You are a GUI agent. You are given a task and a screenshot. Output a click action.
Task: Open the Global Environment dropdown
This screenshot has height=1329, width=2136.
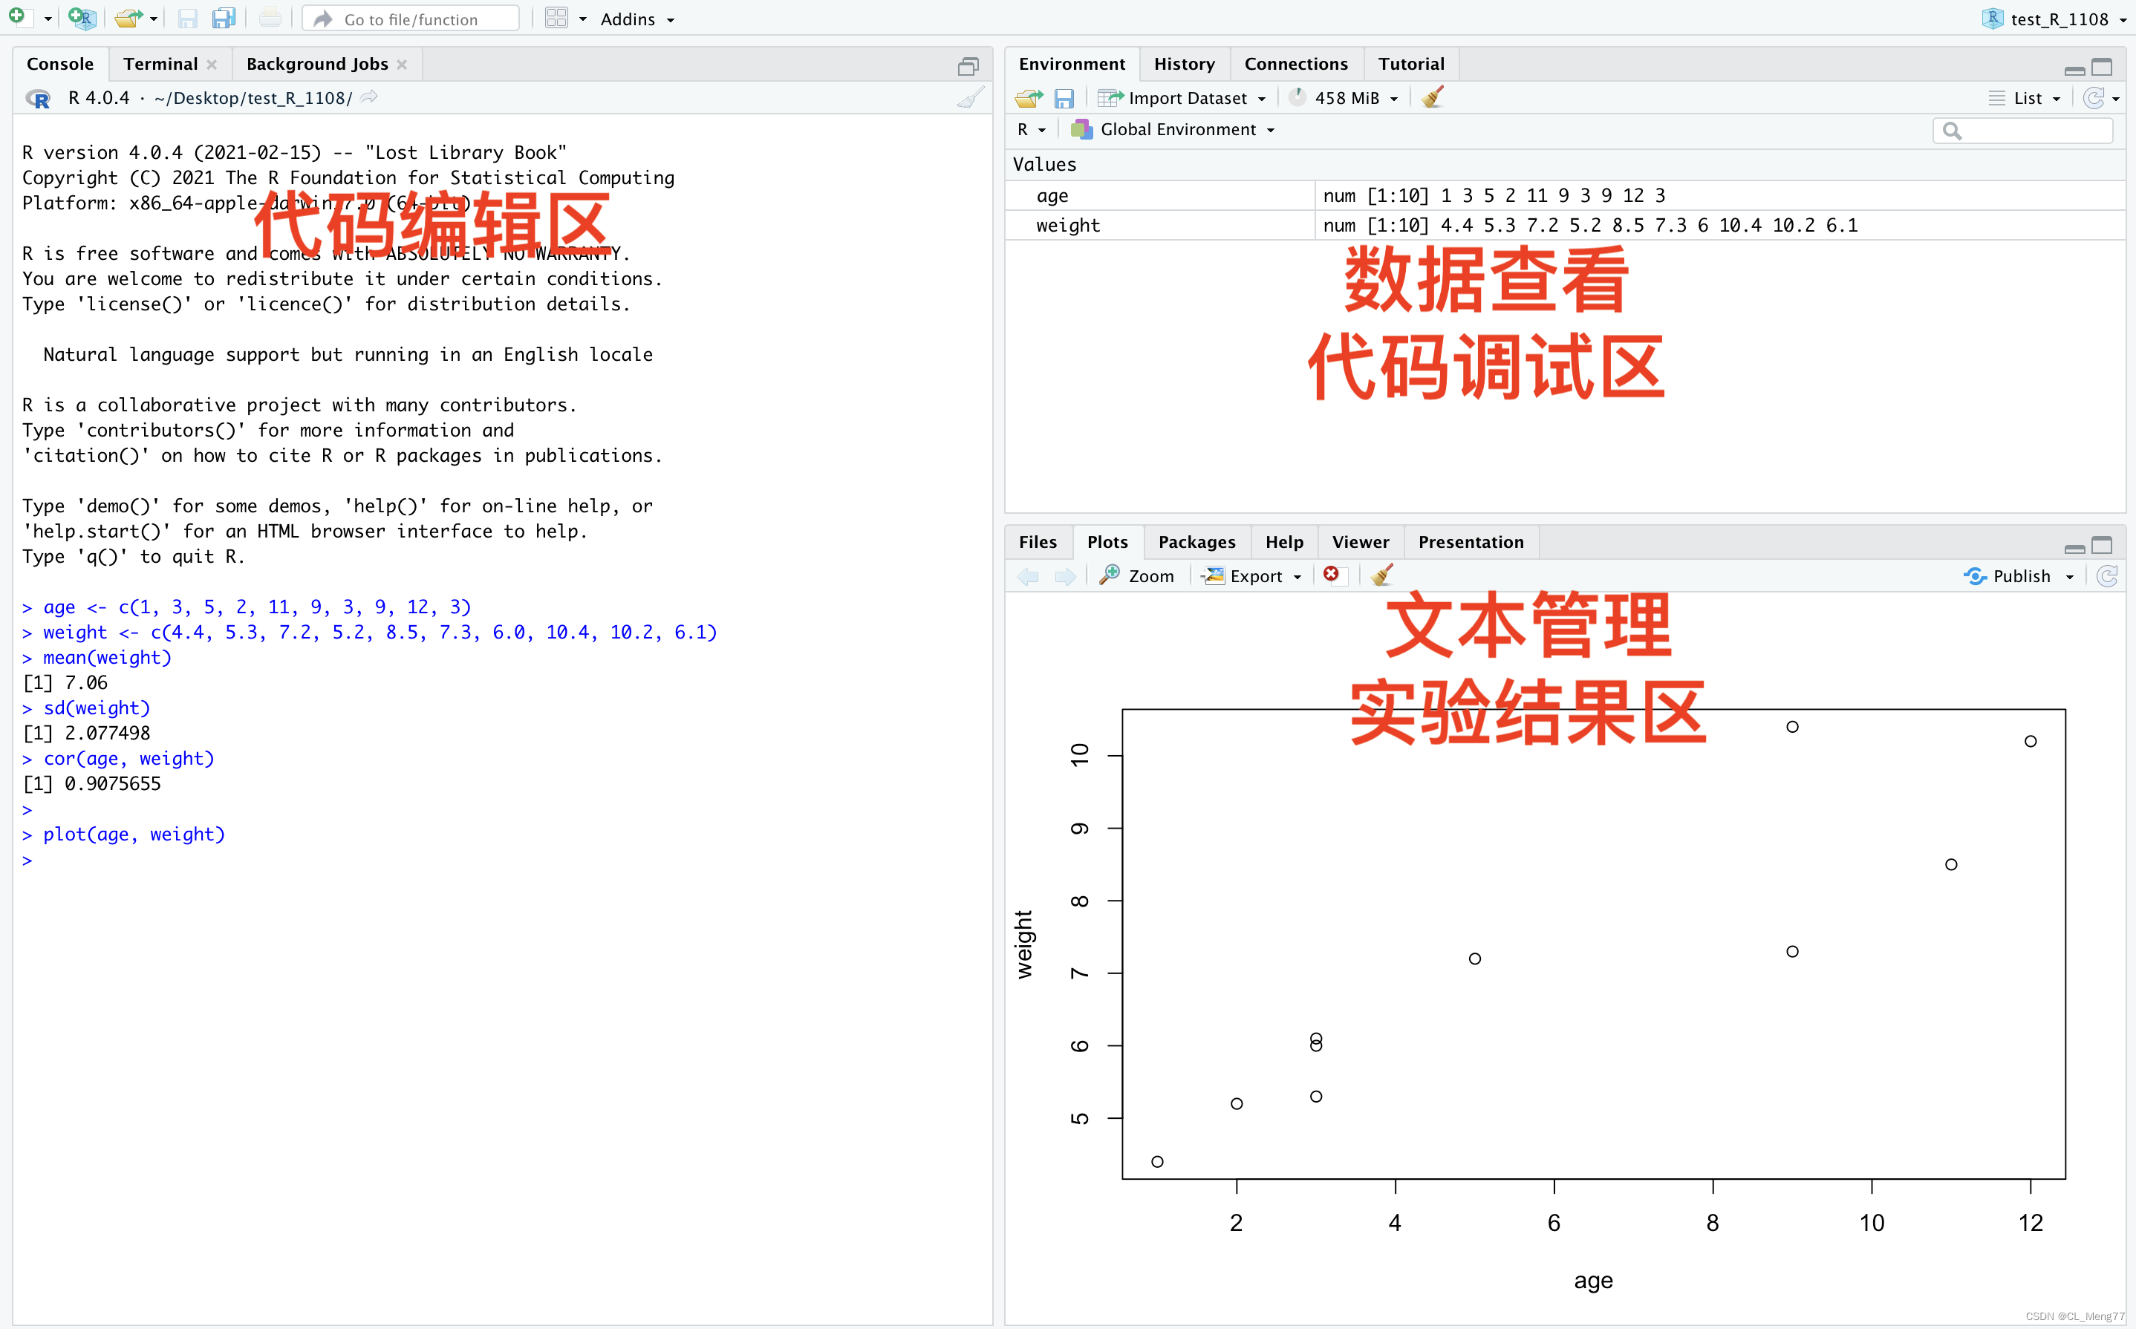[1173, 129]
